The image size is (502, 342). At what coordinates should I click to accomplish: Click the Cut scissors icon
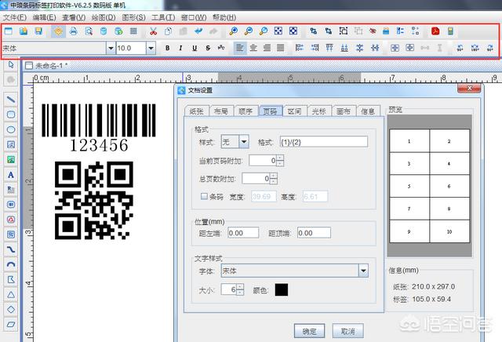click(x=154, y=31)
